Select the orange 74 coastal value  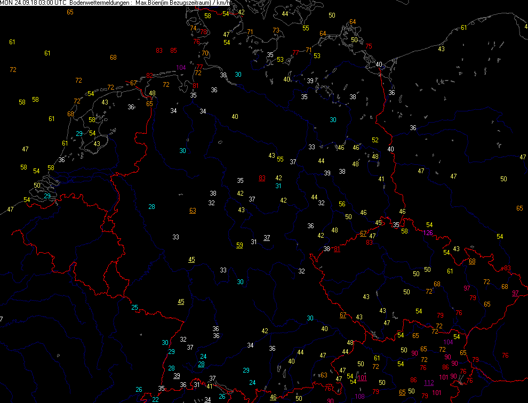pos(193,28)
